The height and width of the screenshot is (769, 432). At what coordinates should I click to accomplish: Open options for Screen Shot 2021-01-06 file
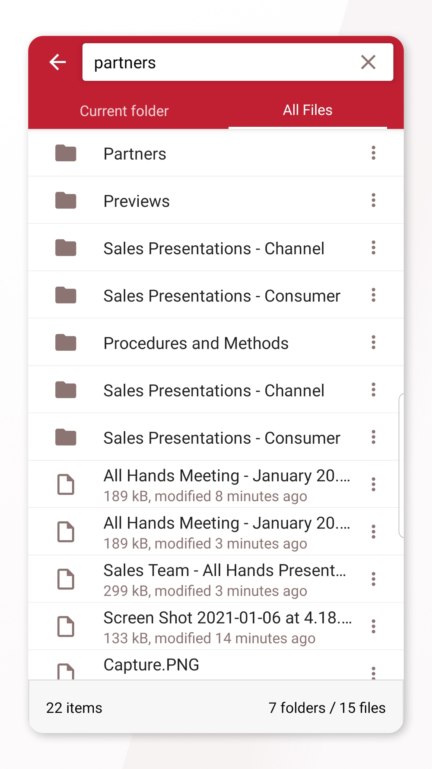click(373, 626)
